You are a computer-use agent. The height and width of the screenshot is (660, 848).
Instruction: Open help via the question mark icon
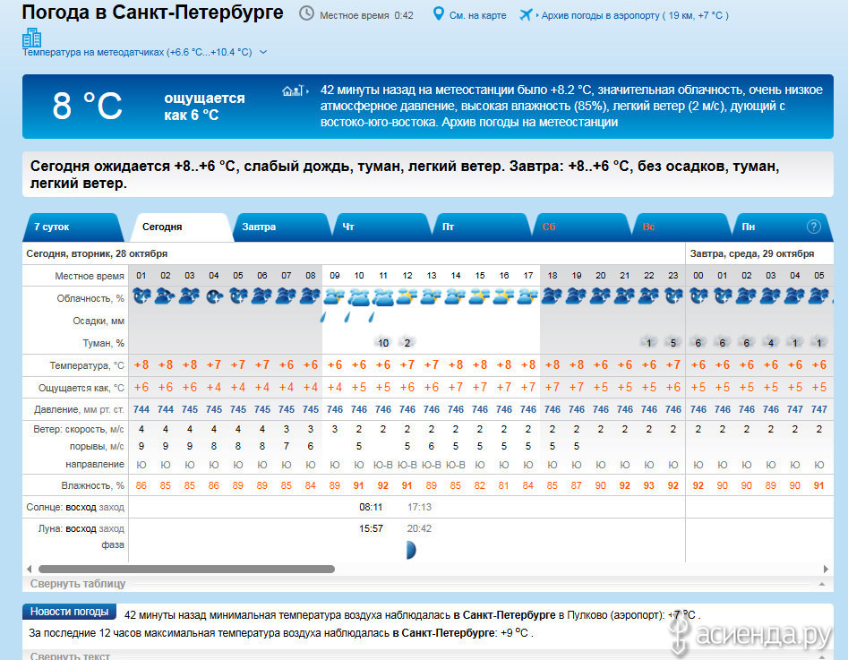tap(814, 227)
